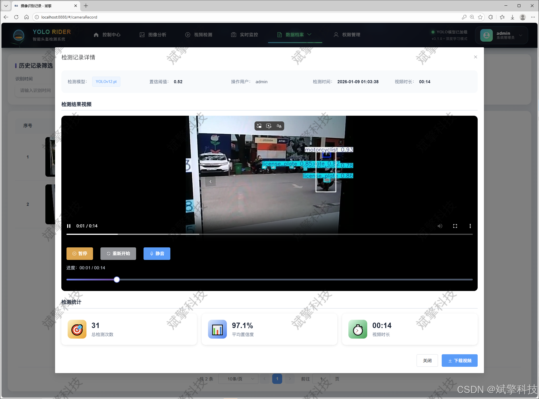Image resolution: width=539 pixels, height=399 pixels.
Task: Click the browser password key icon
Action: click(464, 17)
